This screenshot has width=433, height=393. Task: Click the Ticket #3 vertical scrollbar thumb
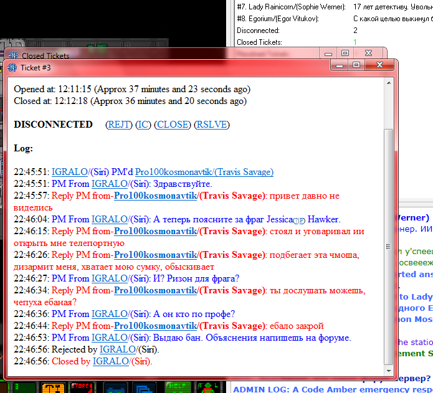click(x=389, y=247)
